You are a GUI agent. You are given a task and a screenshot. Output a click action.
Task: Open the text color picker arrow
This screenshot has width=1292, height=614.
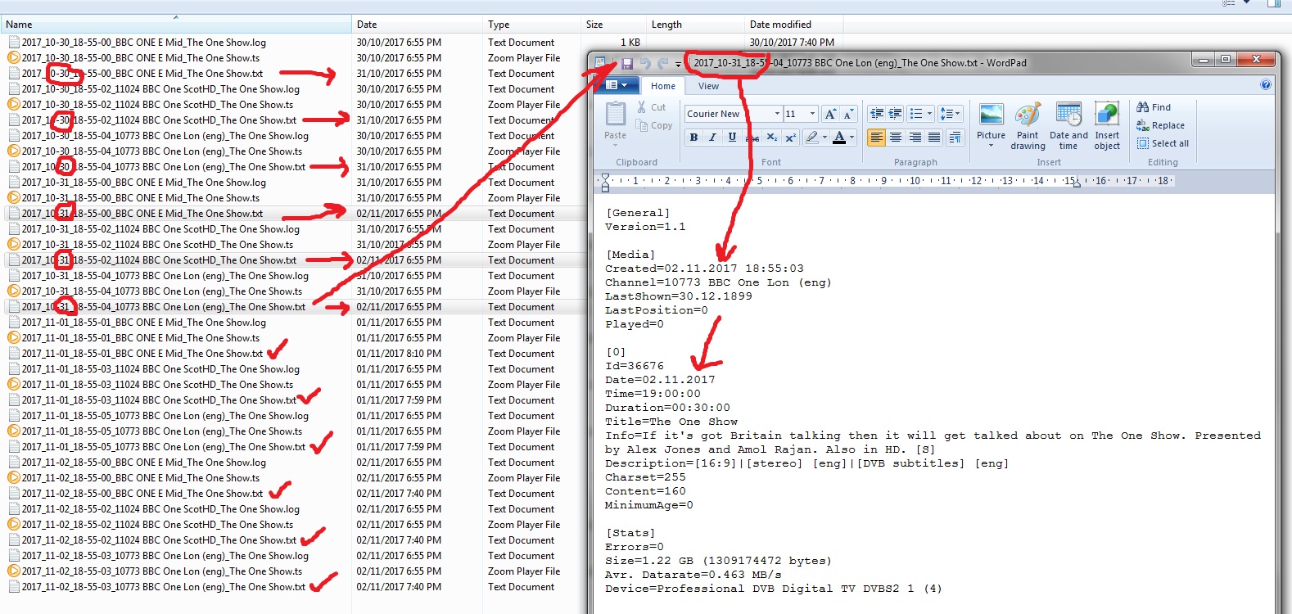tap(852, 138)
